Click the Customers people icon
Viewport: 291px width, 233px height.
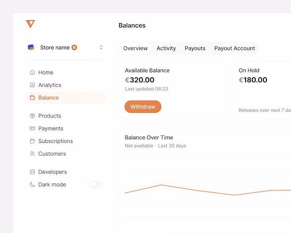pyautogui.click(x=32, y=154)
